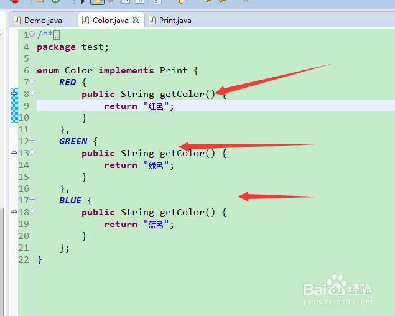Click the 'implements' keyword on line 6

click(x=126, y=70)
